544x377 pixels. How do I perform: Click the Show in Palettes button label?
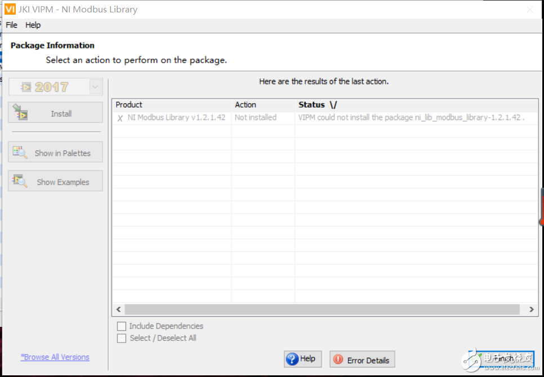click(63, 153)
